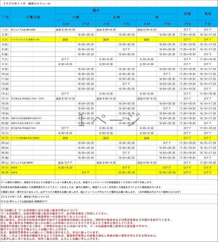Image resolution: width=218 pixels, height=242 pixels.
Task: Click the 11月 header cell
Action: (x=5, y=17)
